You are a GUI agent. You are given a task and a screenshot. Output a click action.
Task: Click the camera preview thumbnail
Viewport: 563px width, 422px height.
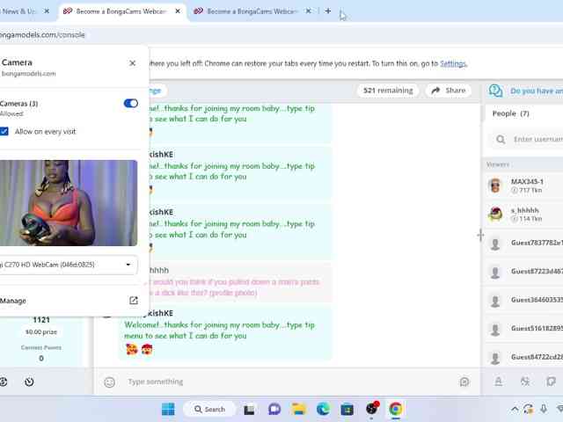(69, 203)
